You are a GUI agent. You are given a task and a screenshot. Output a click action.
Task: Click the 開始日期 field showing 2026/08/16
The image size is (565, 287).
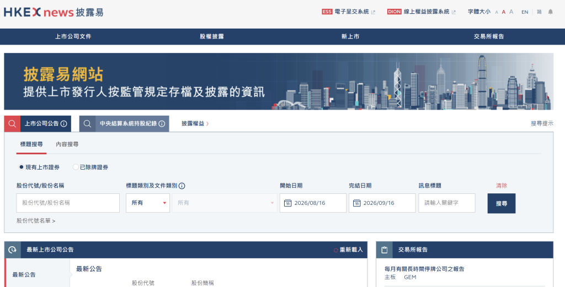[x=313, y=203]
